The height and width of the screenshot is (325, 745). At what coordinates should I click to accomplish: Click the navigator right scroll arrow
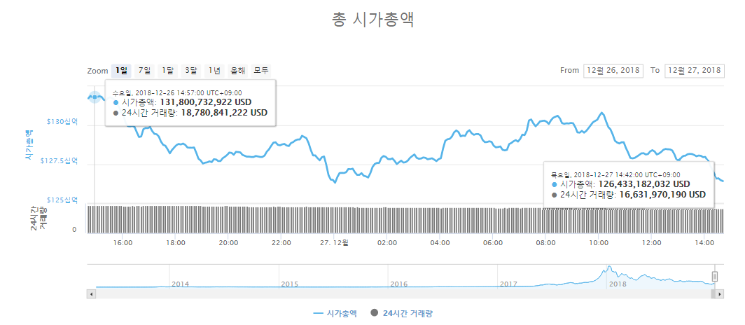click(x=720, y=295)
